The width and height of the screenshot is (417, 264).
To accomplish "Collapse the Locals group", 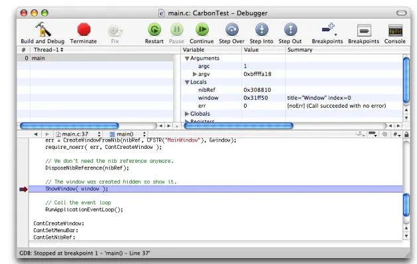I will (187, 82).
